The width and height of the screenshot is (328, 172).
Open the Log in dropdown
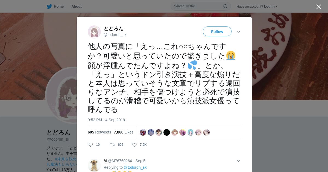tap(271, 7)
